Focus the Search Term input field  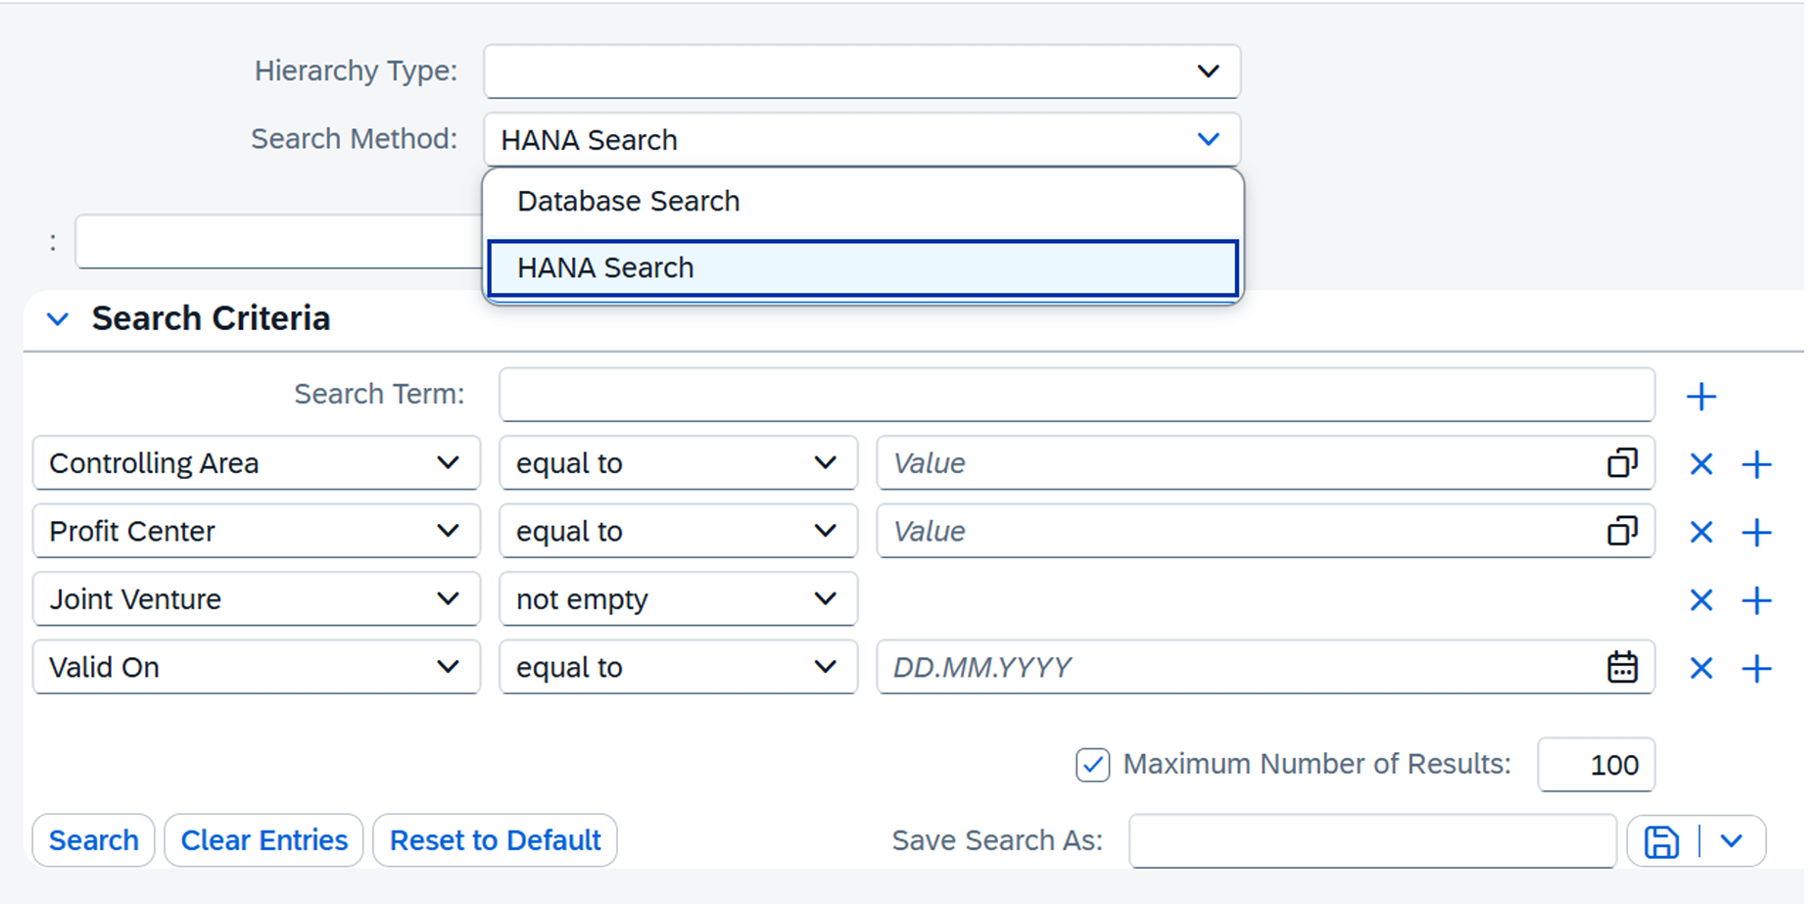[x=1075, y=395]
